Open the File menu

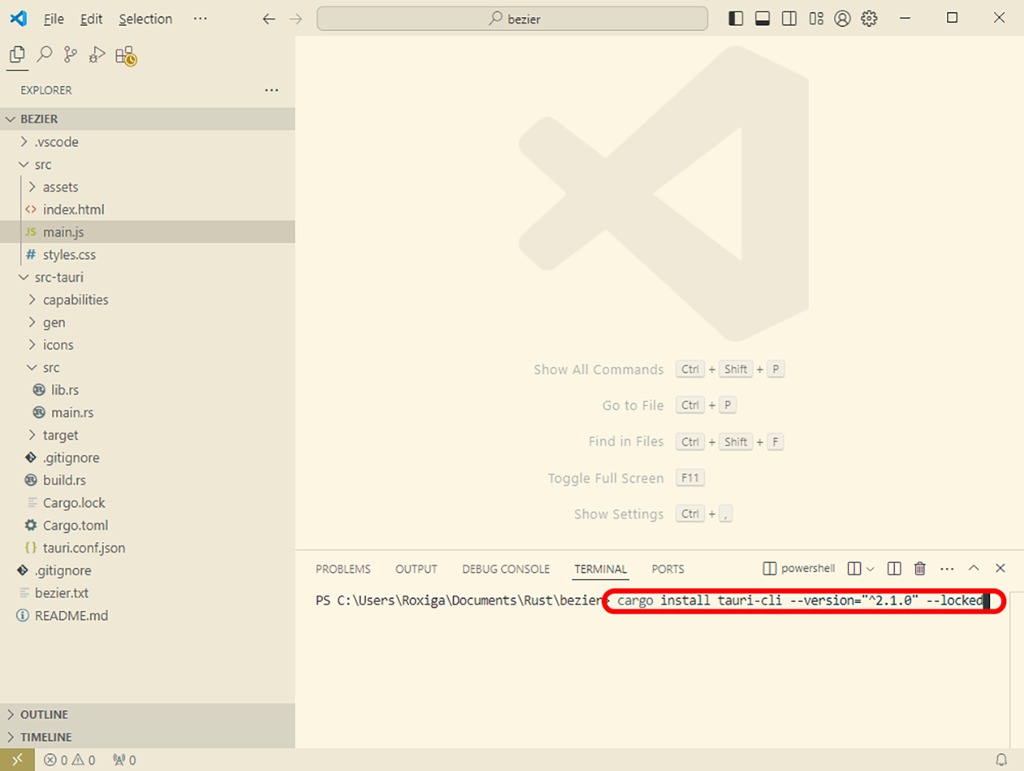point(54,19)
